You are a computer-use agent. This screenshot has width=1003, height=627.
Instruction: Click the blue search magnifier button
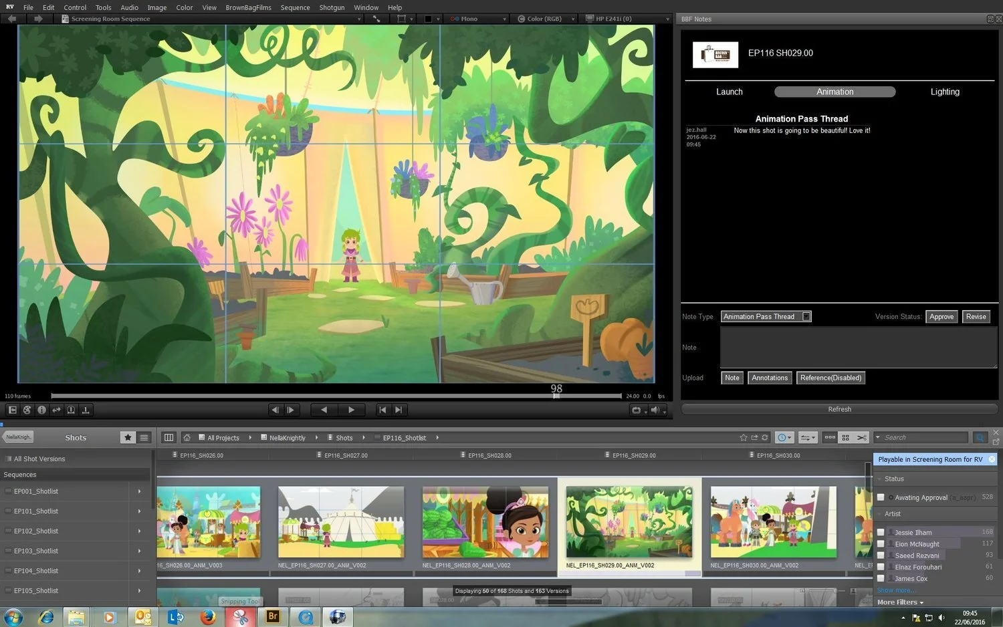pos(980,437)
